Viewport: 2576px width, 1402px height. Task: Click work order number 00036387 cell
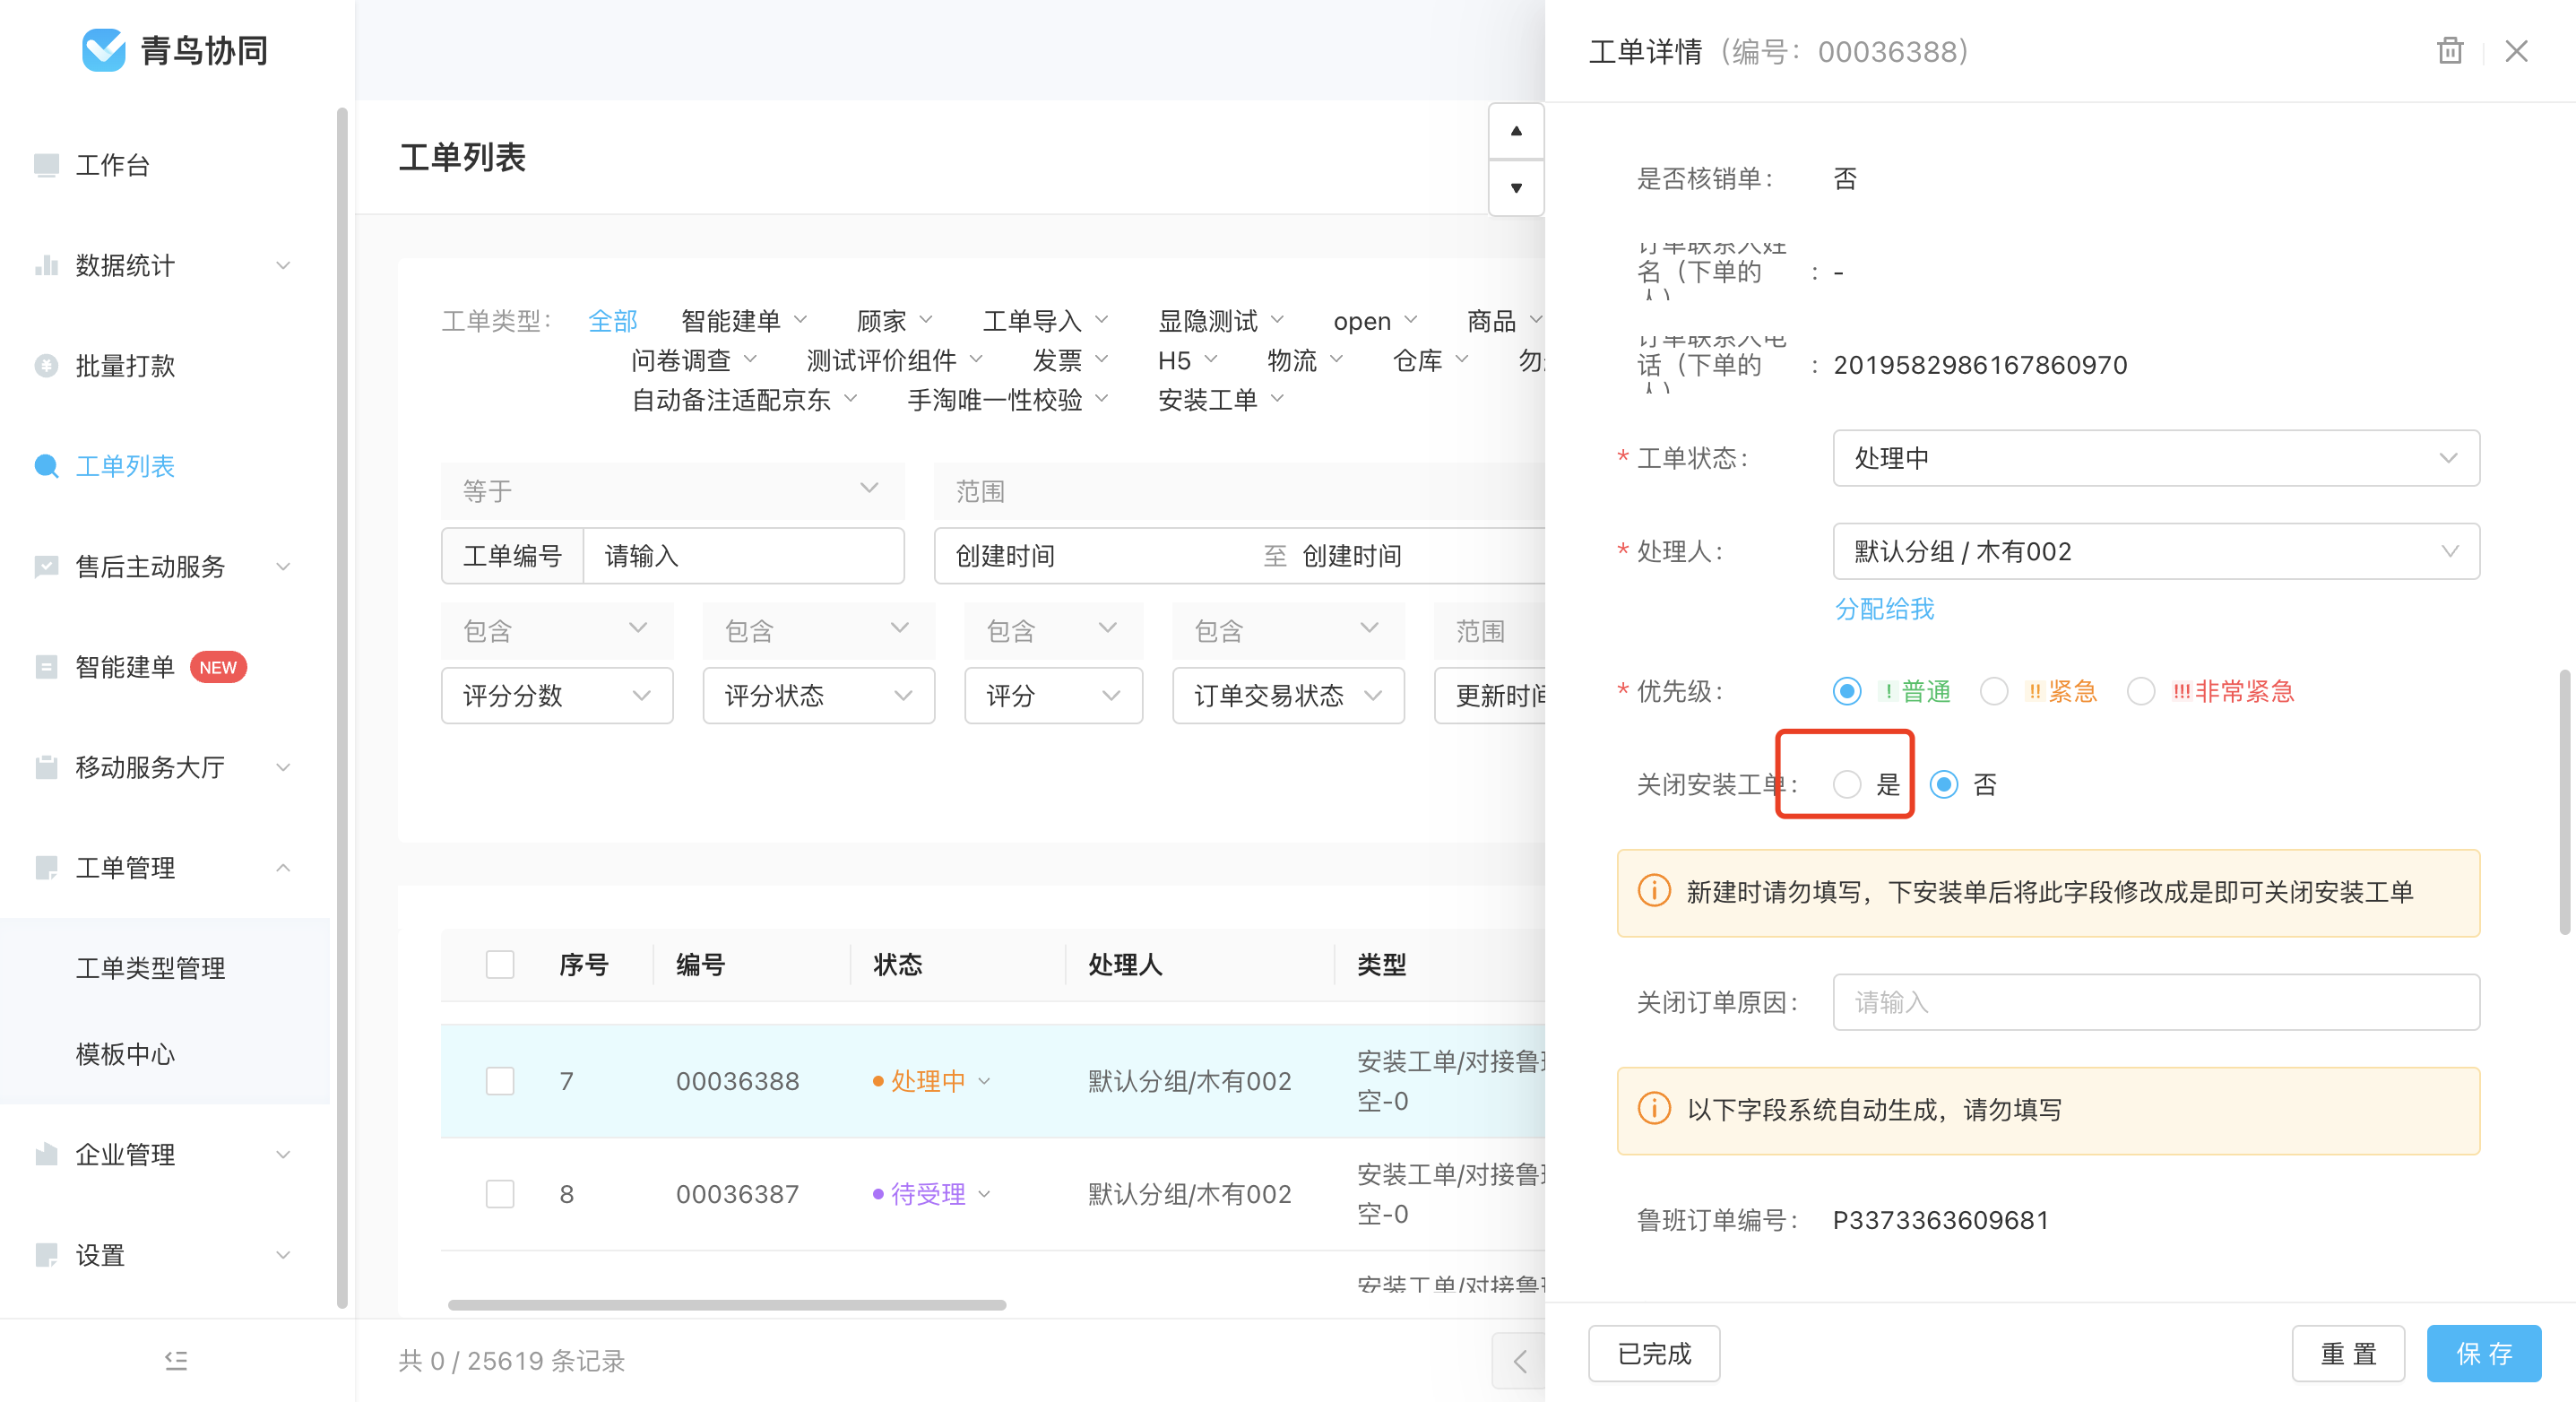tap(737, 1194)
